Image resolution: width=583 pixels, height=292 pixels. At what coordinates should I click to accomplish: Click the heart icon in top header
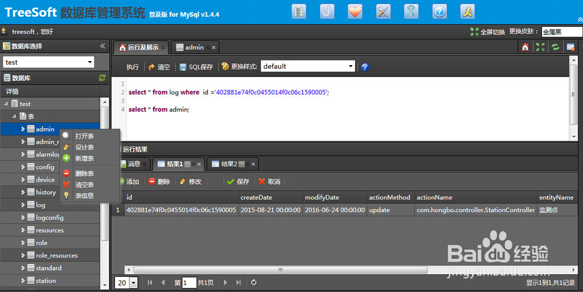tap(355, 12)
